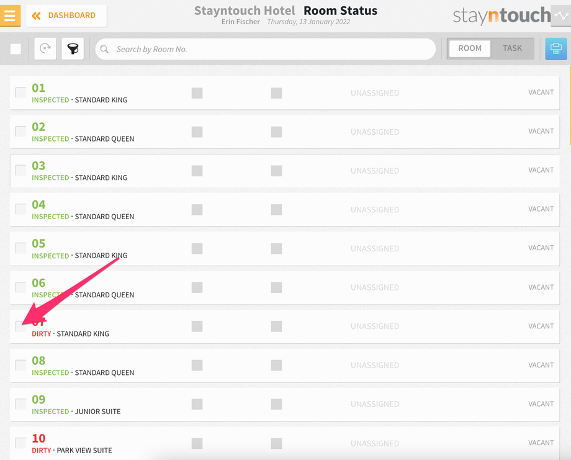The height and width of the screenshot is (460, 571).
Task: Check the box for room 08
Action: (20, 365)
